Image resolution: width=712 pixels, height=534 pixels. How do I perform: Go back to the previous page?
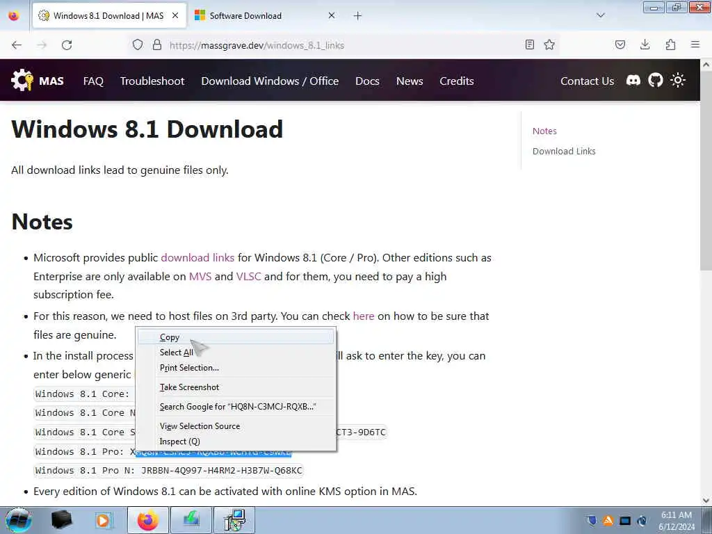click(x=17, y=45)
